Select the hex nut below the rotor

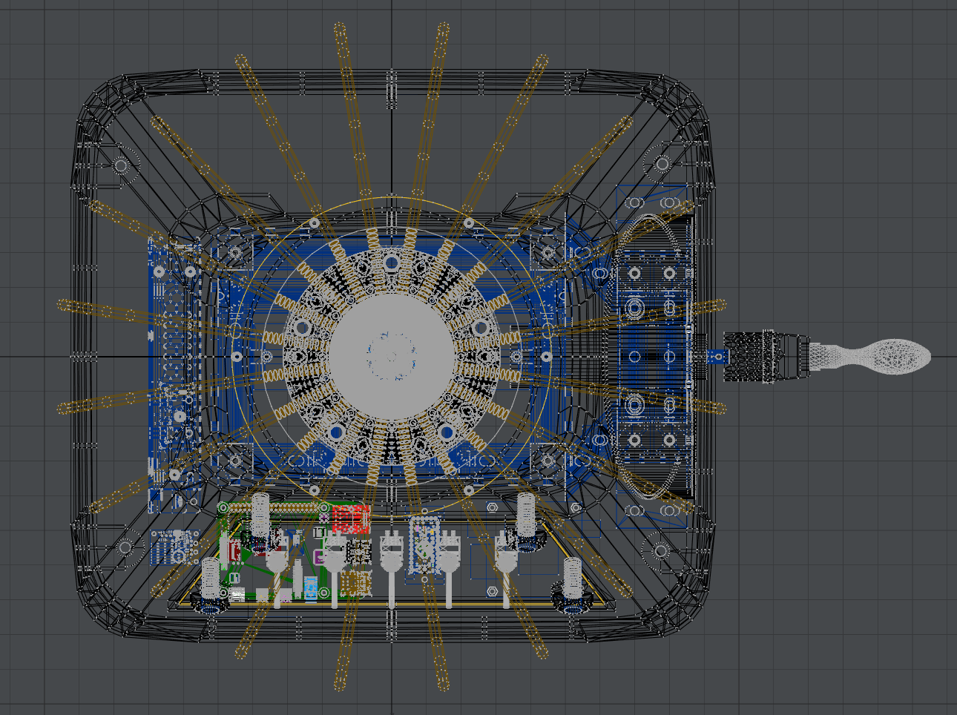pyautogui.click(x=492, y=507)
